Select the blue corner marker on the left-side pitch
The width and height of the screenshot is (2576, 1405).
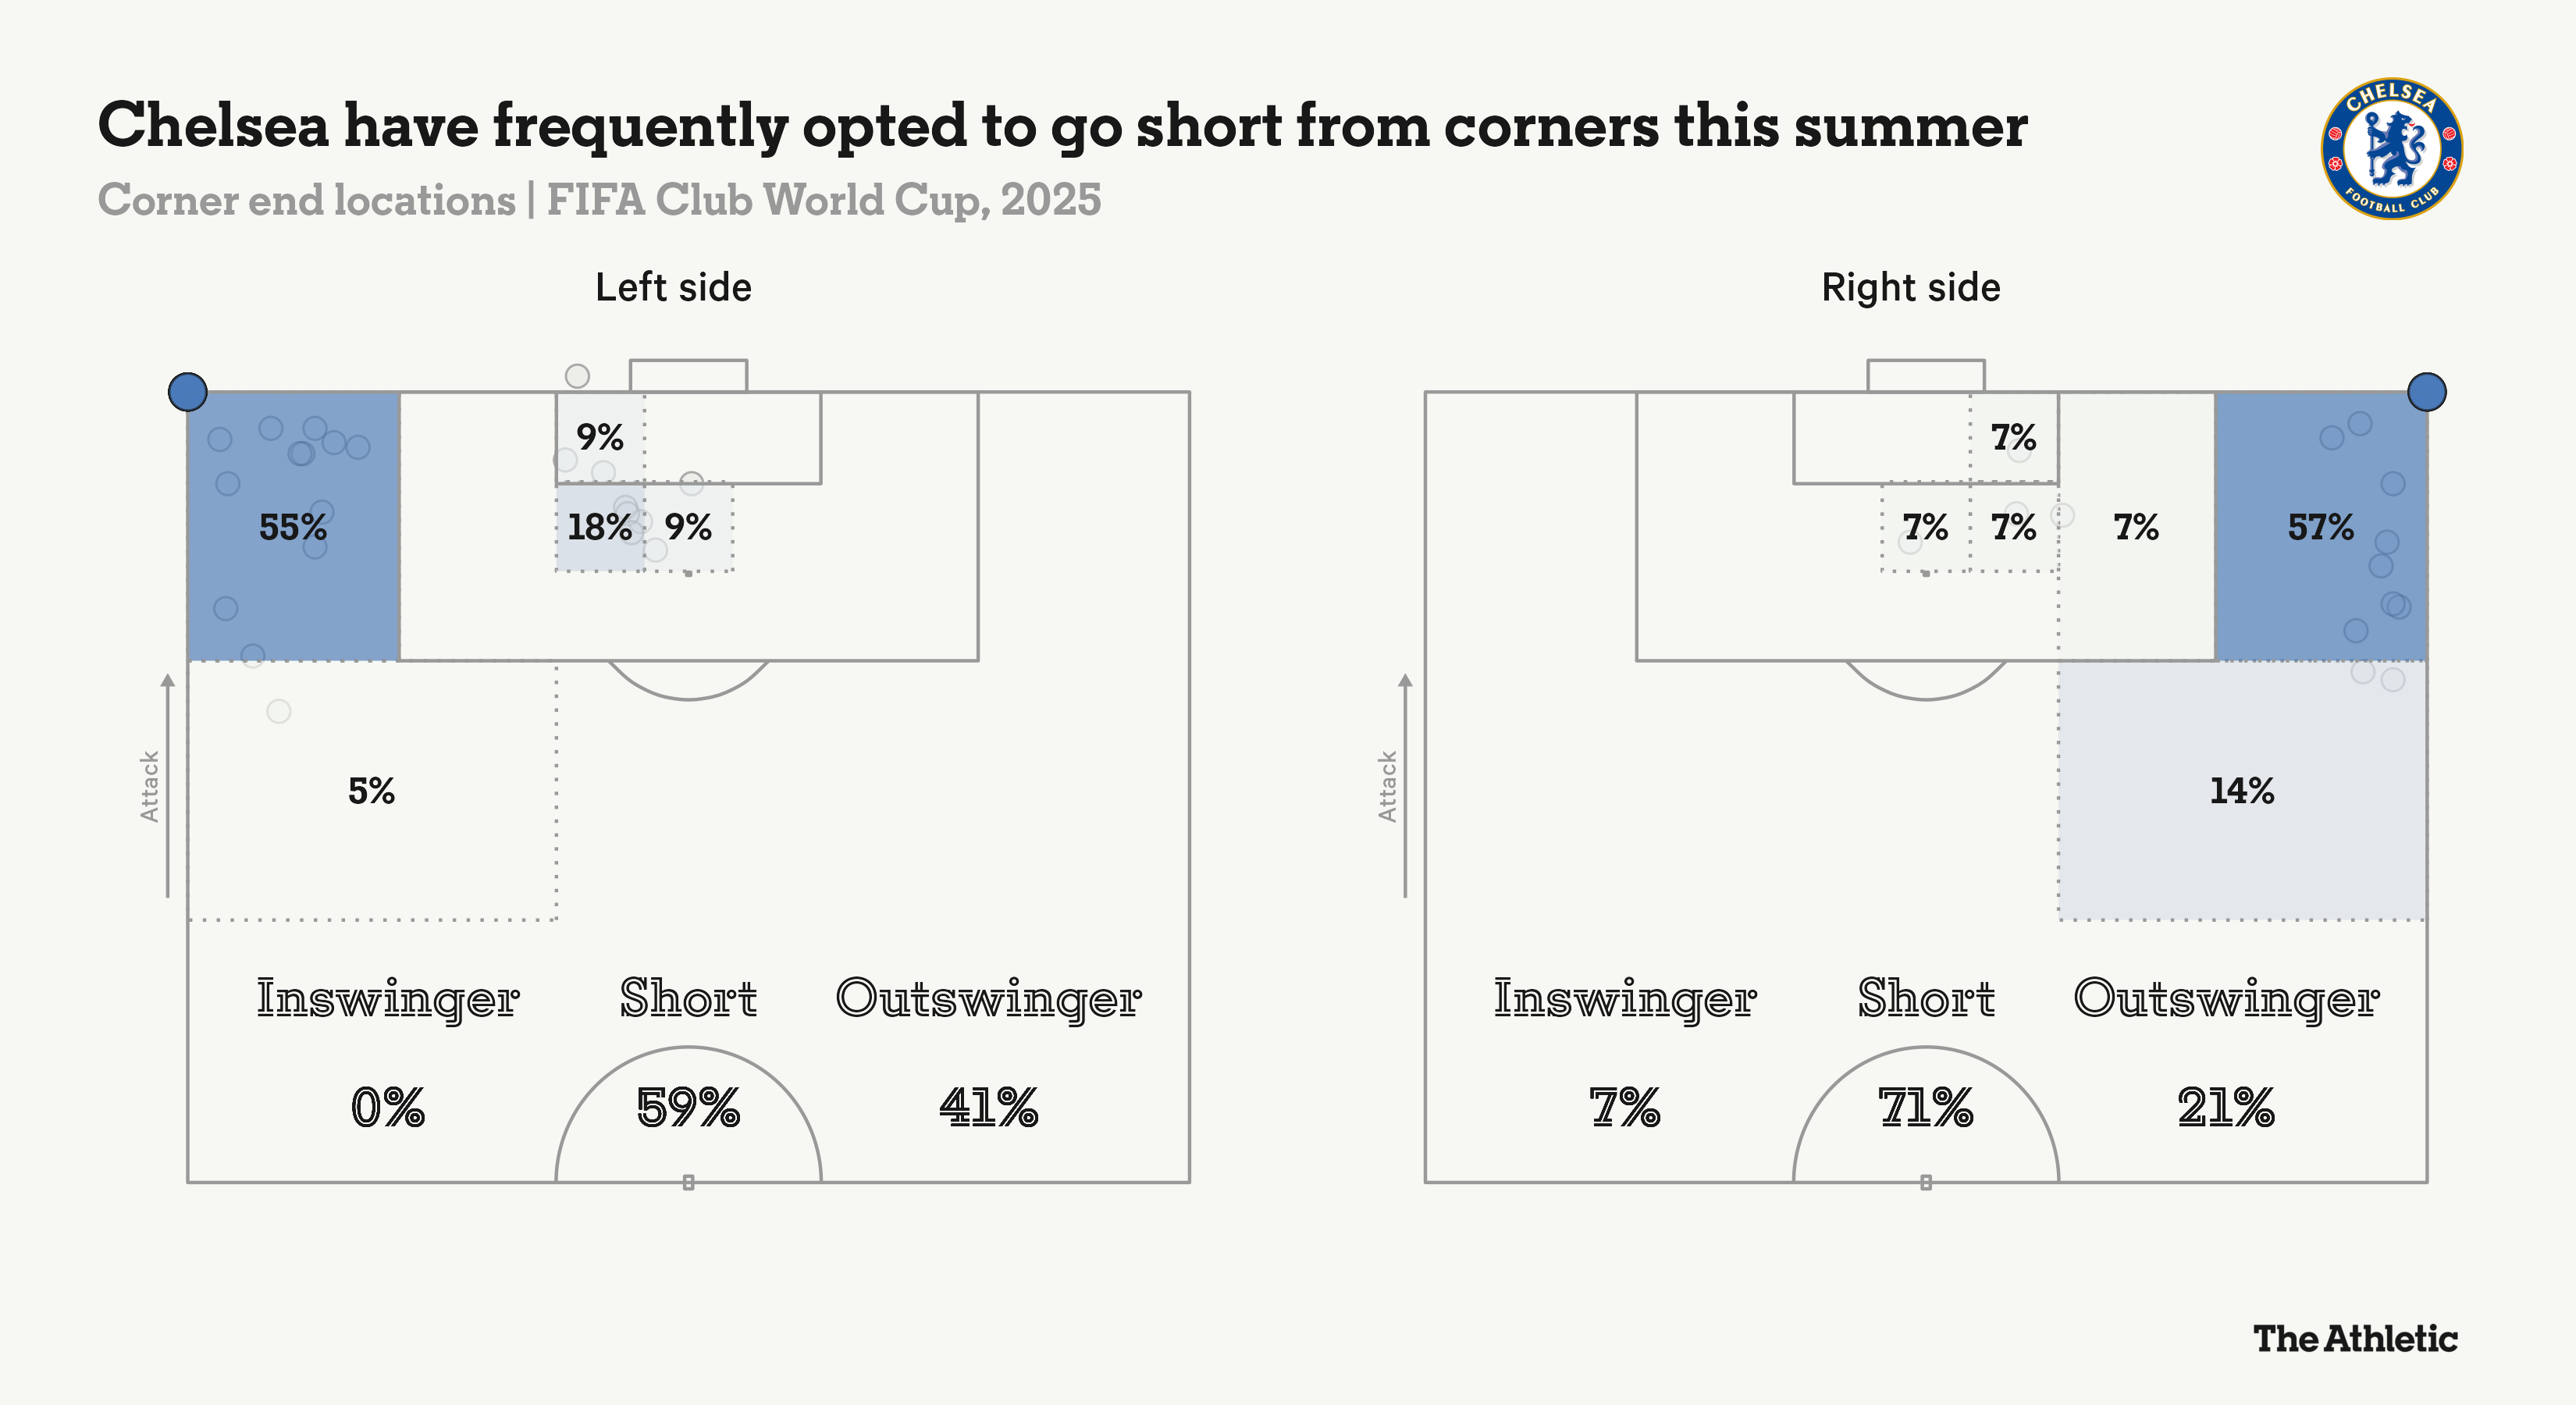[188, 392]
